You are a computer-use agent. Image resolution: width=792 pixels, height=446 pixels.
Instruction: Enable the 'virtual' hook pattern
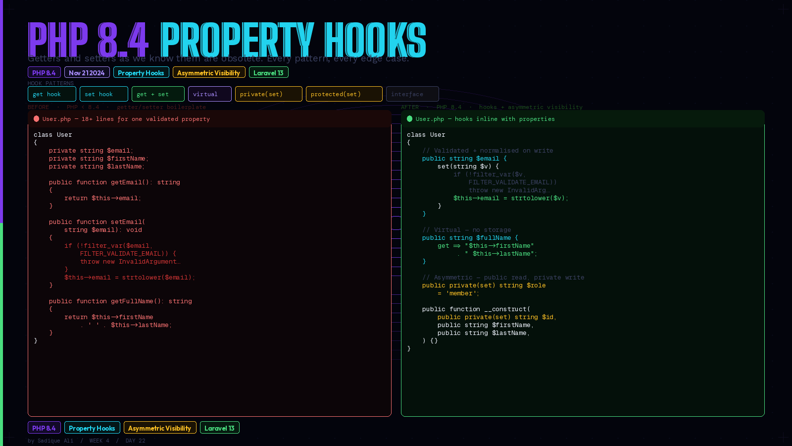(209, 94)
